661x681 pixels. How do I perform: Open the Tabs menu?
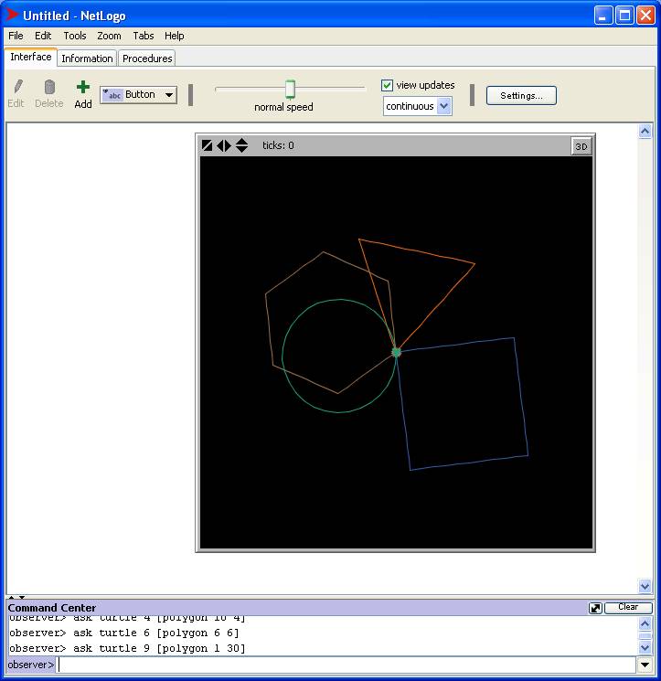pyautogui.click(x=144, y=36)
